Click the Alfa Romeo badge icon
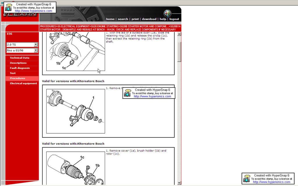298x186 pixels. [x=167, y=13]
